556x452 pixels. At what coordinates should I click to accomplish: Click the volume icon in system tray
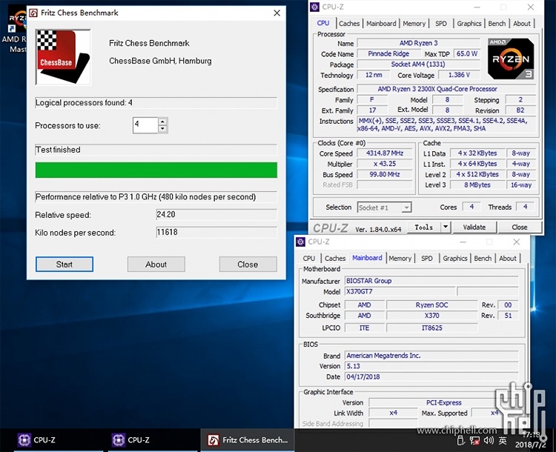tap(489, 440)
